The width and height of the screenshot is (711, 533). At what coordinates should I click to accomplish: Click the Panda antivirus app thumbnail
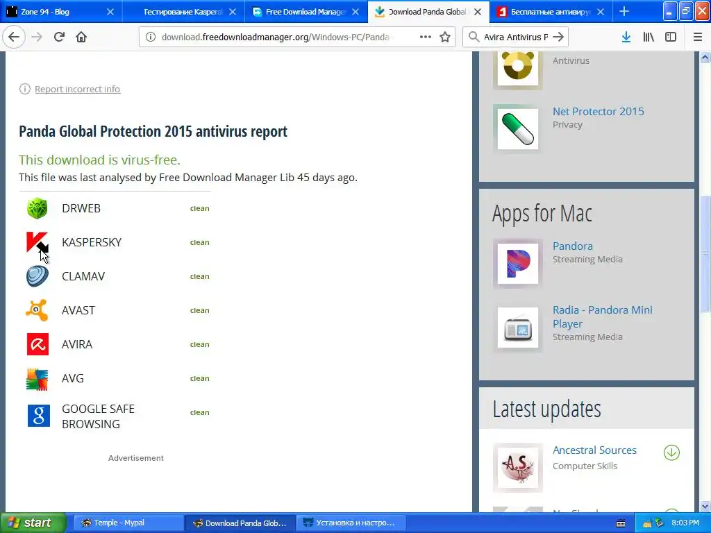518,67
